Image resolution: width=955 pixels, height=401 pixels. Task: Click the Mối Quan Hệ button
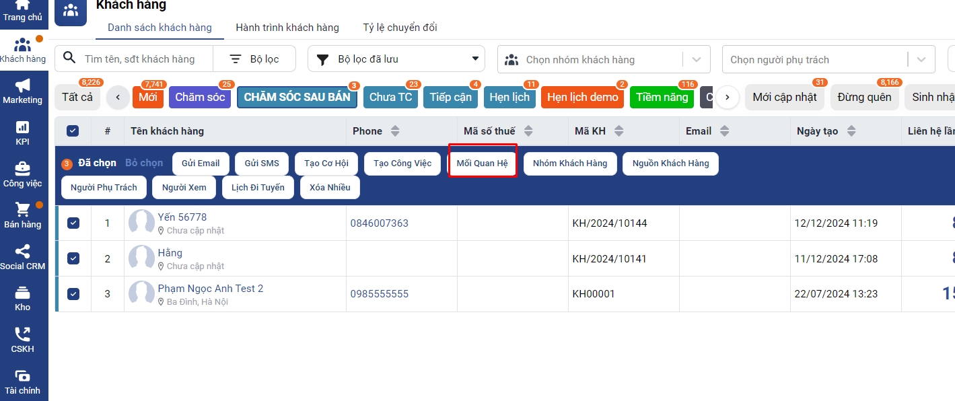[482, 163]
